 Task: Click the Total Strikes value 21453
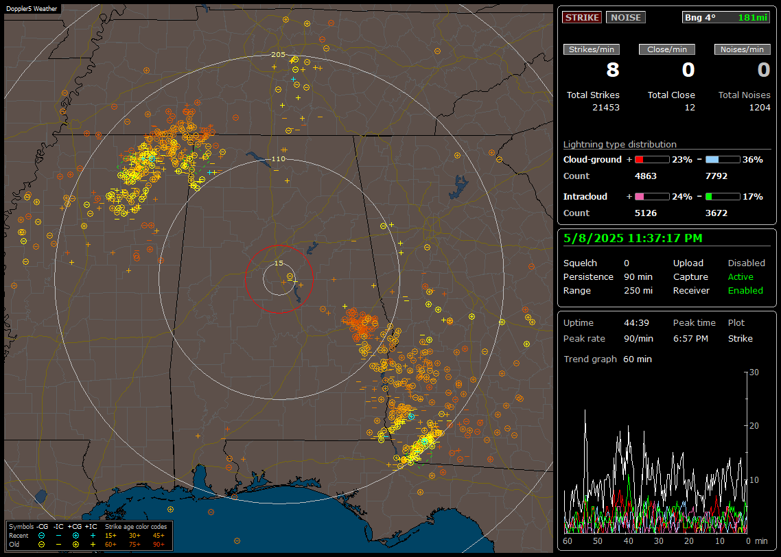[x=606, y=108]
